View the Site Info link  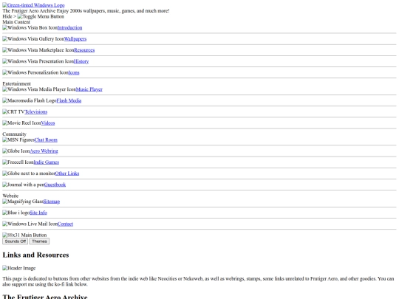tap(38, 213)
